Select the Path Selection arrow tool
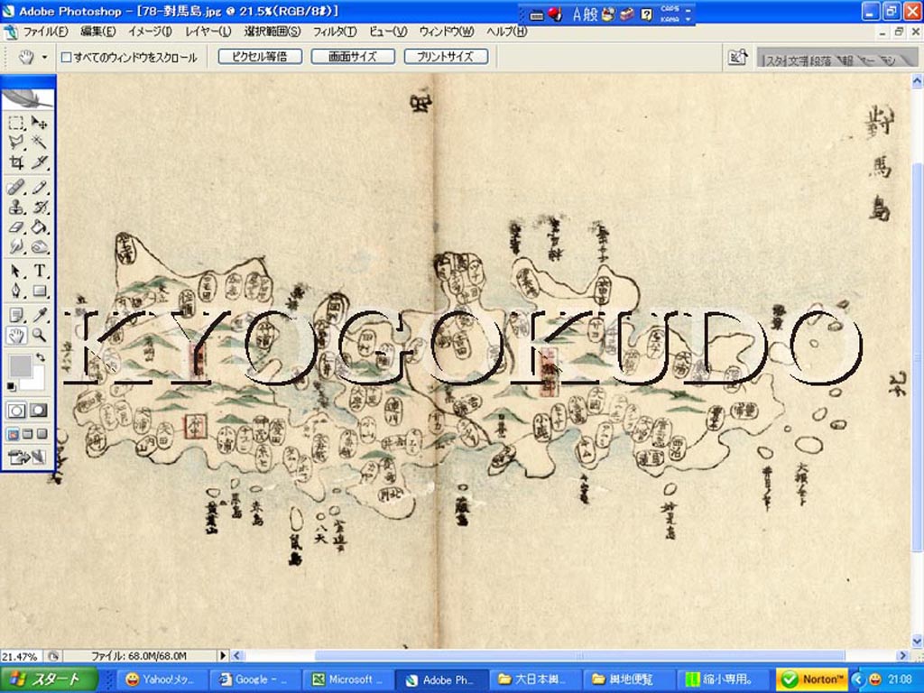 point(16,271)
